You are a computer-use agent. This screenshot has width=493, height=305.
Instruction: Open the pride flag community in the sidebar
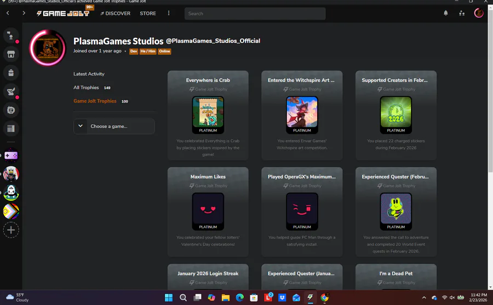(11, 211)
